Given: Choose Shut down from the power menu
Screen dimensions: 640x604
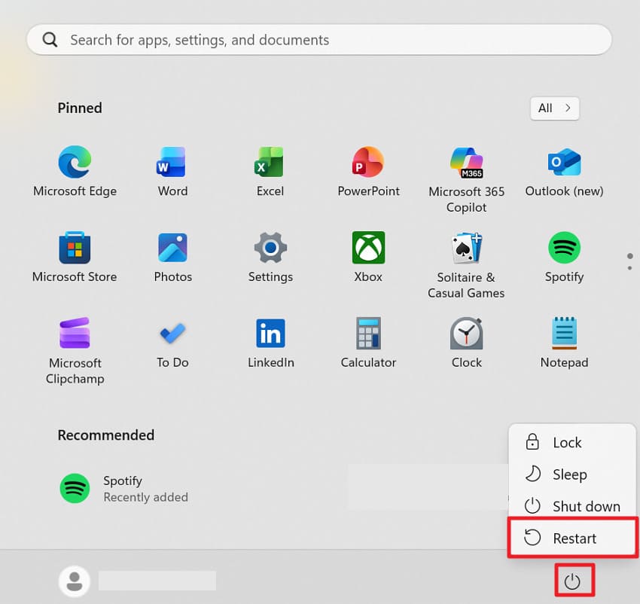Looking at the screenshot, I should tap(571, 506).
